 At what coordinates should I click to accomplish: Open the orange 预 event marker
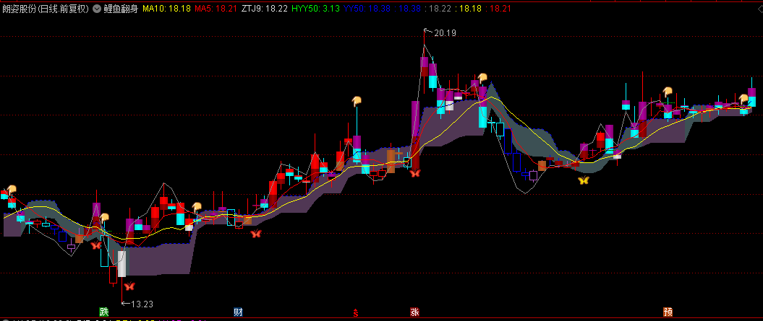pyautogui.click(x=668, y=312)
